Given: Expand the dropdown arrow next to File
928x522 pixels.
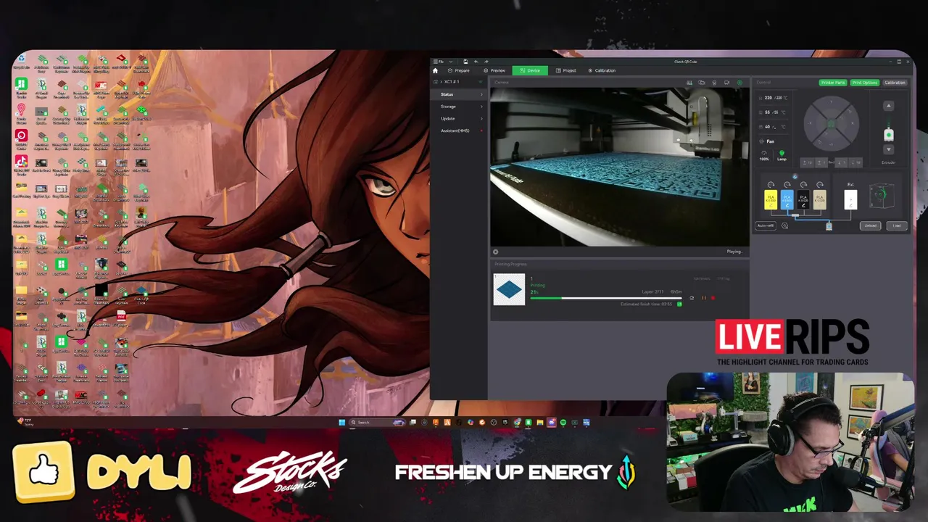Looking at the screenshot, I should point(451,62).
